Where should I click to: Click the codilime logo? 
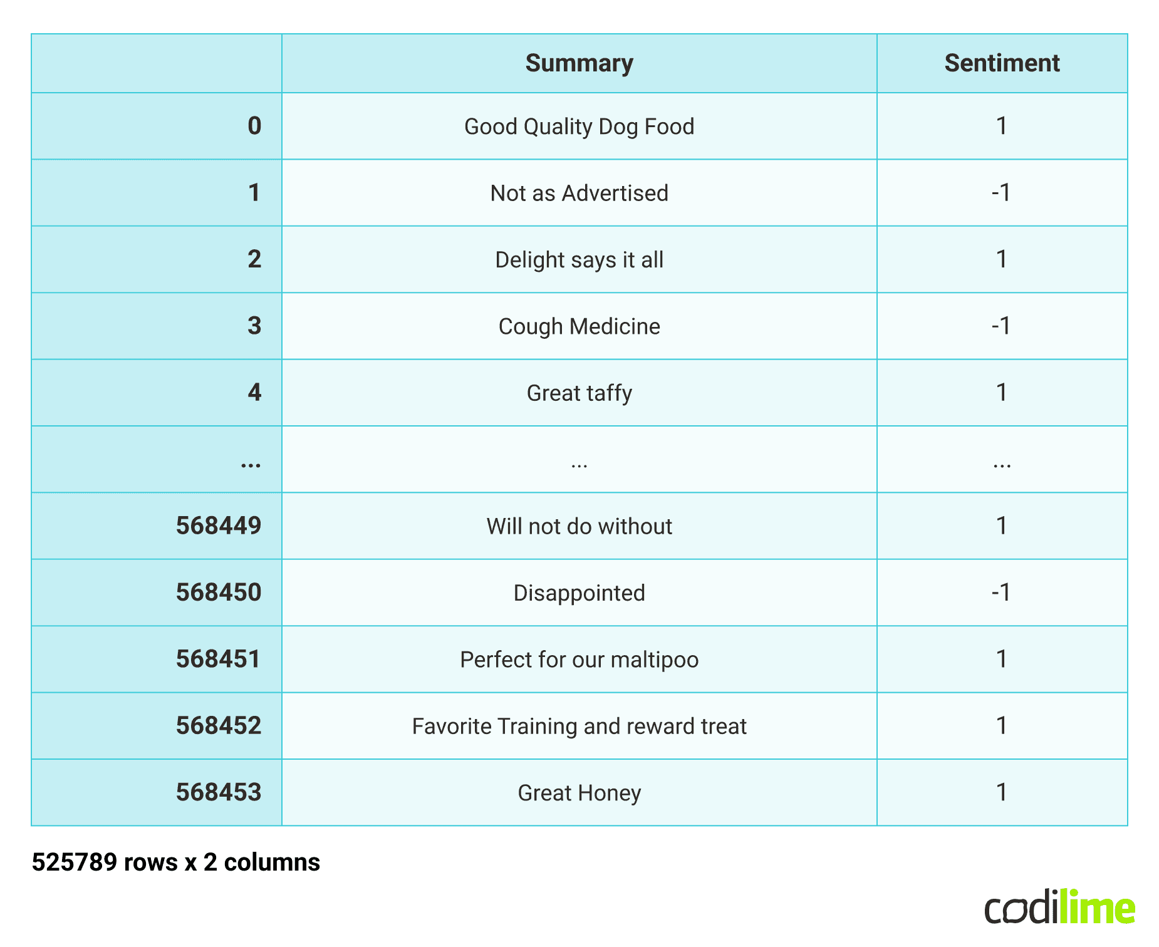coord(1059,907)
